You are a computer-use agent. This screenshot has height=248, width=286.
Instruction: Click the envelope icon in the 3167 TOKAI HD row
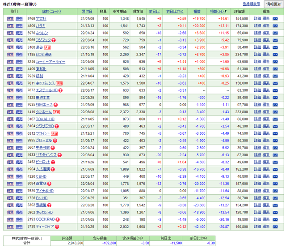(275, 119)
